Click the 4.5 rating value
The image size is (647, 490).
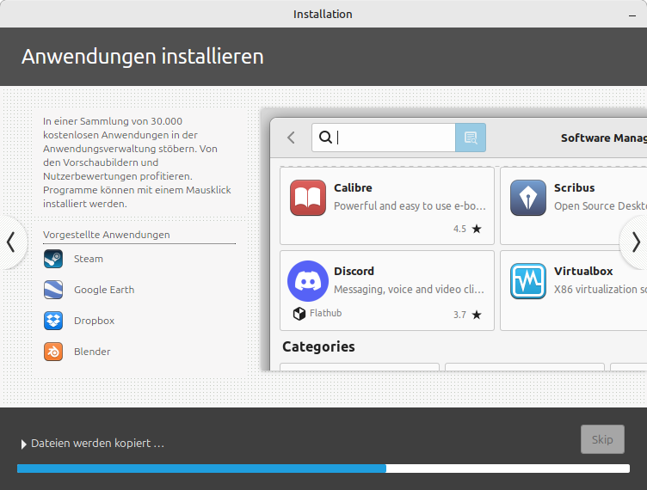459,229
